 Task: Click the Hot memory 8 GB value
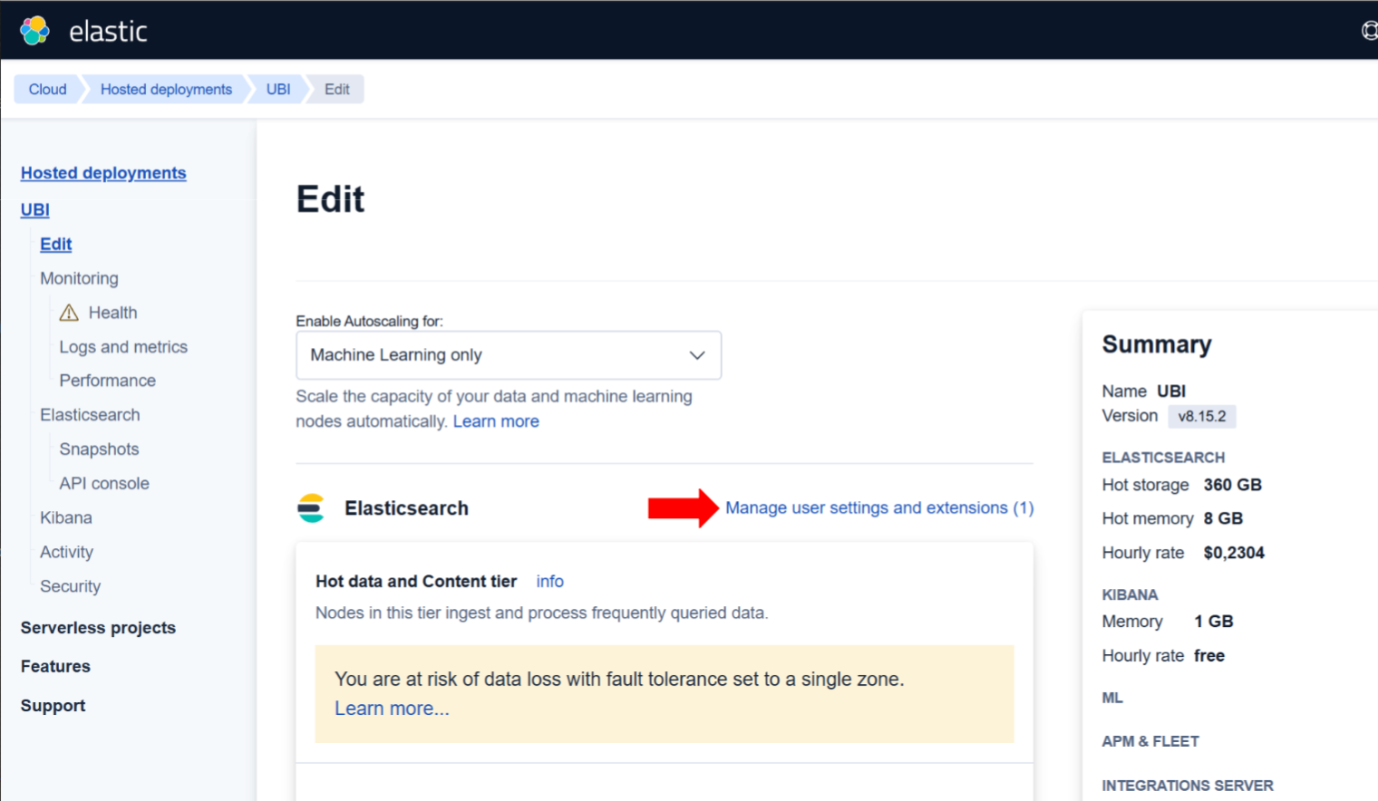pyautogui.click(x=1223, y=518)
